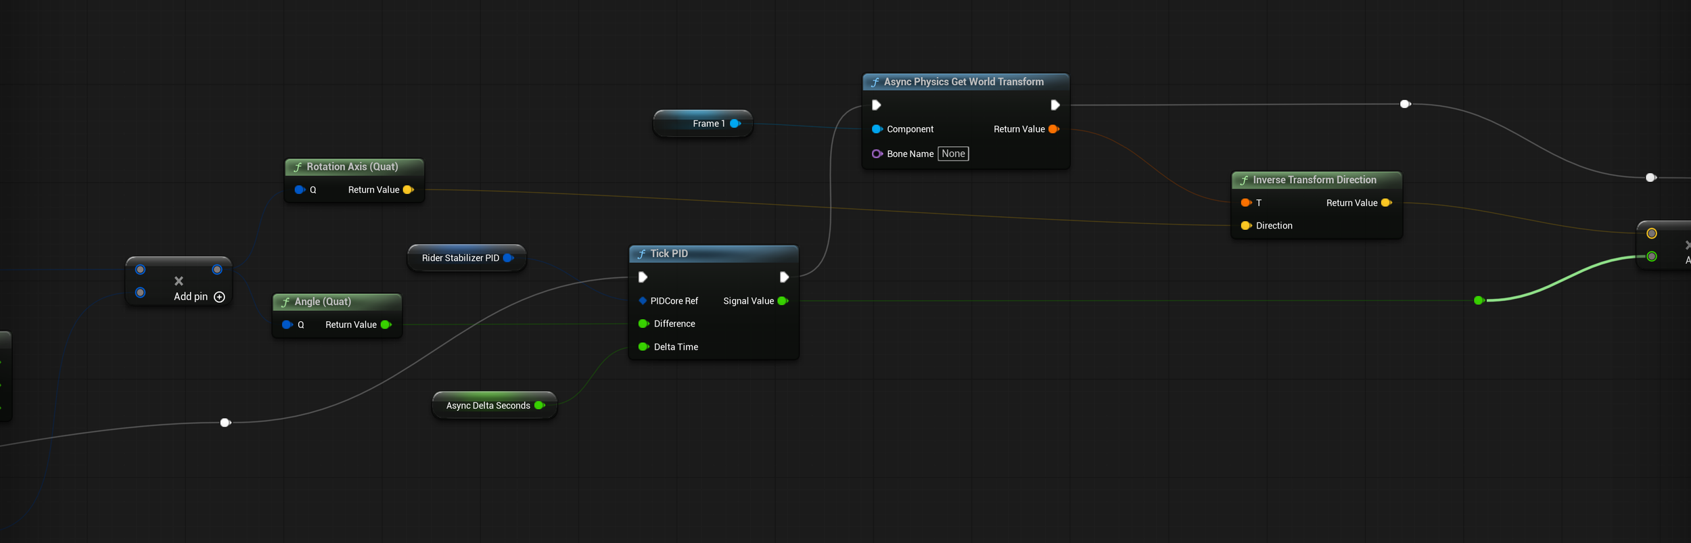Click the Bone Name input pin
1691x543 pixels.
pos(877,154)
